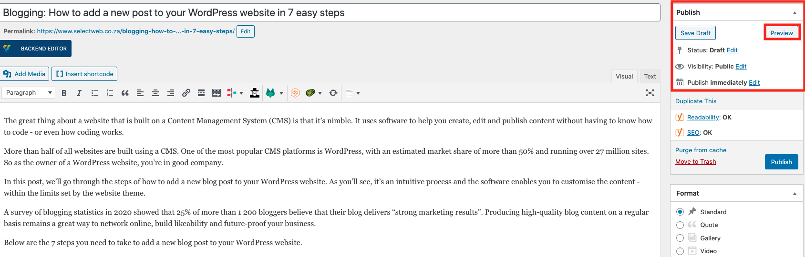Viewport: 805px width, 257px height.
Task: Insert a numbered list
Action: coord(110,93)
